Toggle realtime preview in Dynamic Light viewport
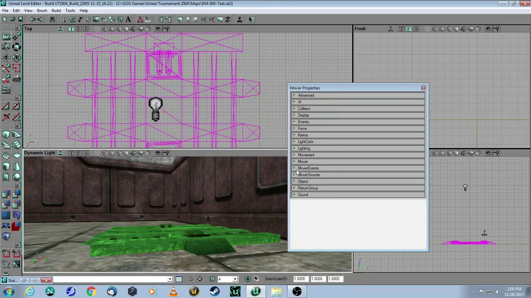Image resolution: width=531 pixels, height=298 pixels. pos(60,153)
